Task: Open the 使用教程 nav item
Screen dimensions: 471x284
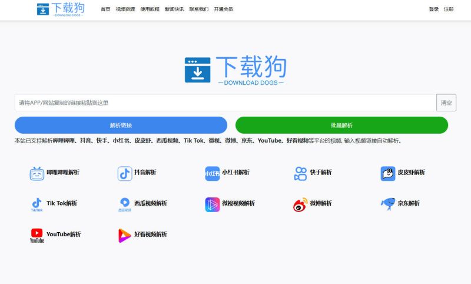Action: point(150,9)
